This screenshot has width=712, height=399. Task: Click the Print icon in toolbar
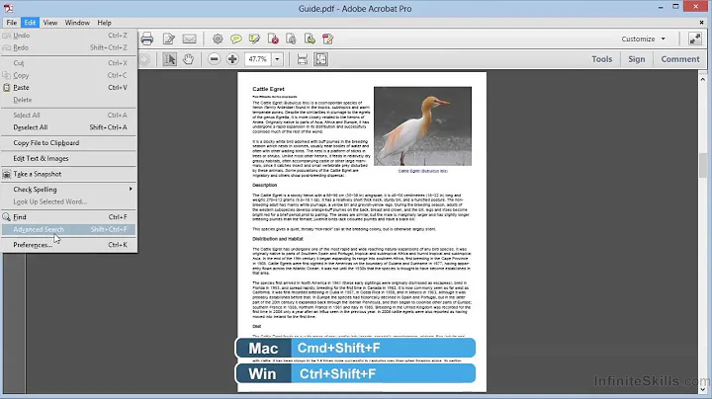coord(146,39)
